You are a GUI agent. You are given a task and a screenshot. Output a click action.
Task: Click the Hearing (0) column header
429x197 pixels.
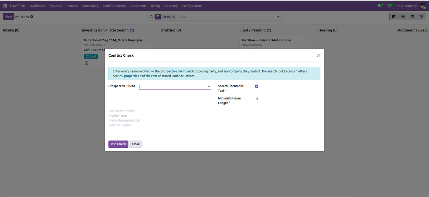[x=328, y=30]
